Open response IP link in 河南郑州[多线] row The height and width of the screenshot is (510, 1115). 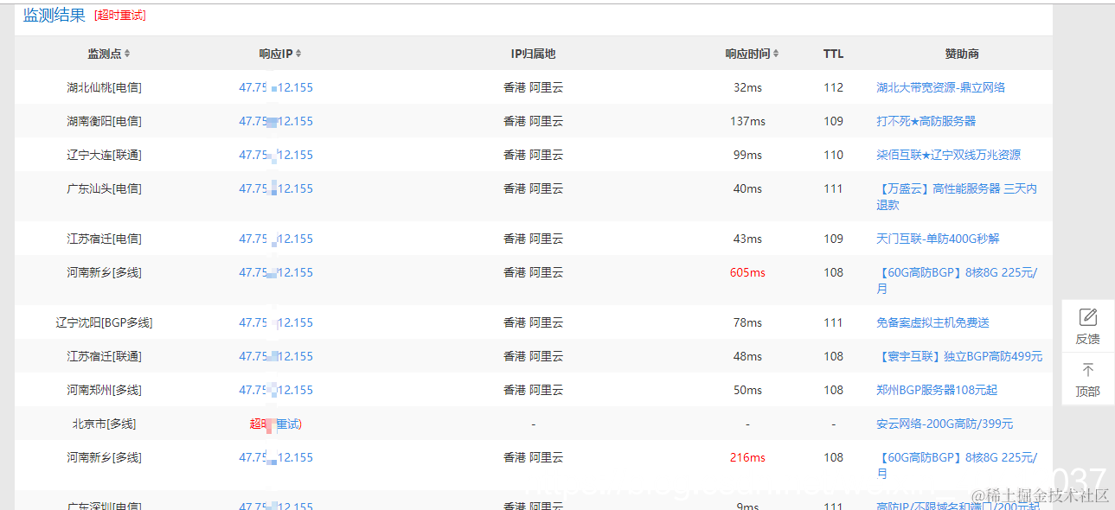tap(276, 390)
